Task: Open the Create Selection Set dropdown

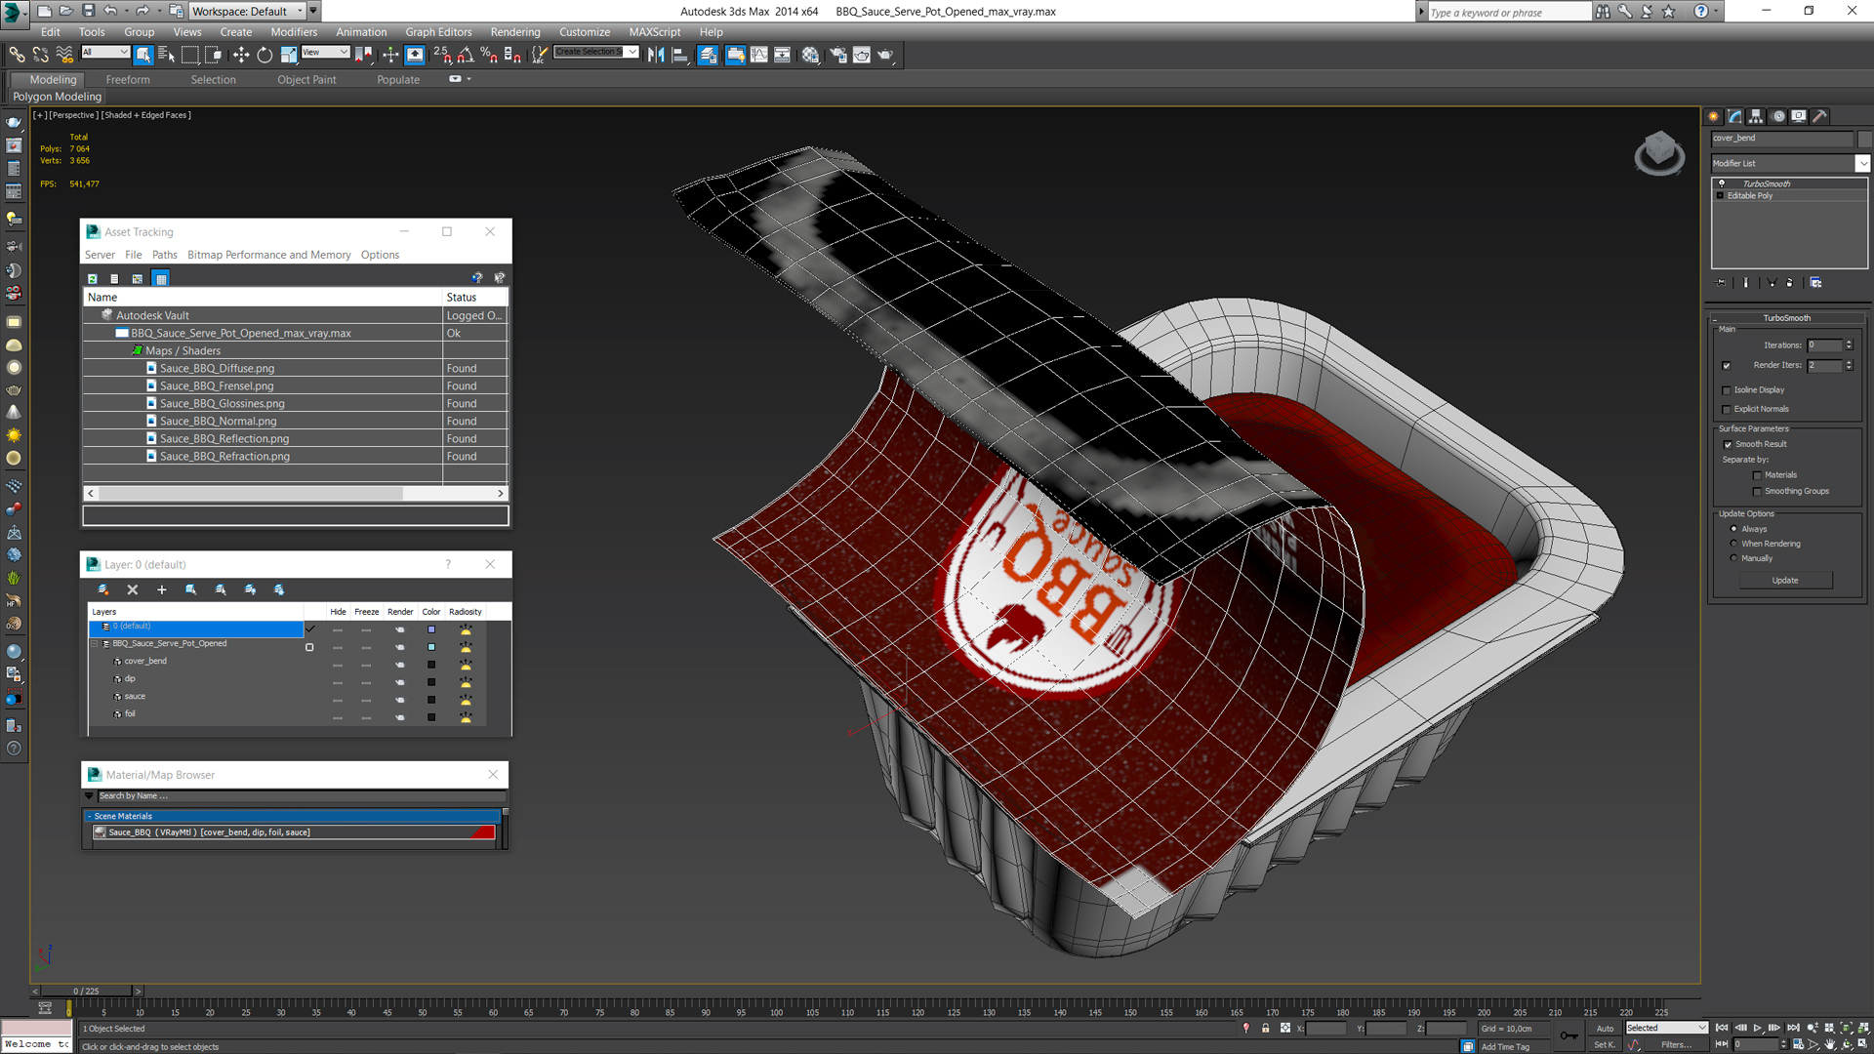Action: (x=632, y=52)
